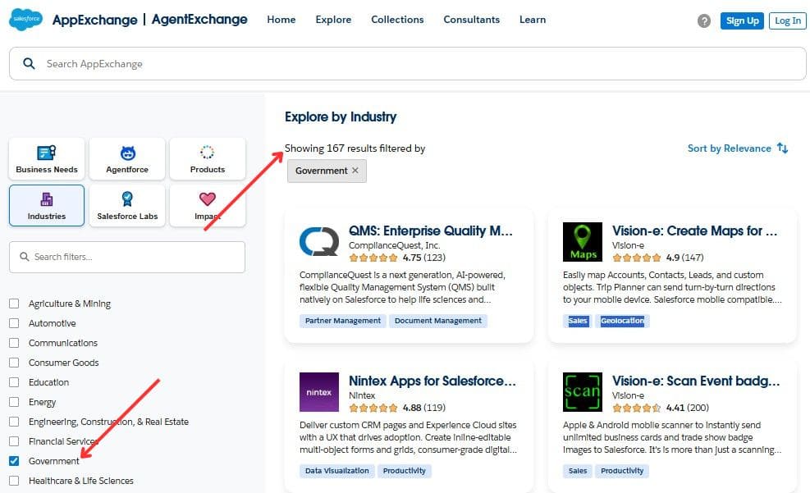Check the Consumer Goods filter
Screen dimensions: 810x493
click(x=14, y=363)
